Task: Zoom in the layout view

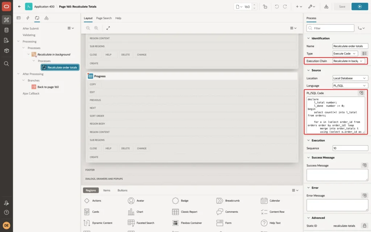Action: point(96,28)
